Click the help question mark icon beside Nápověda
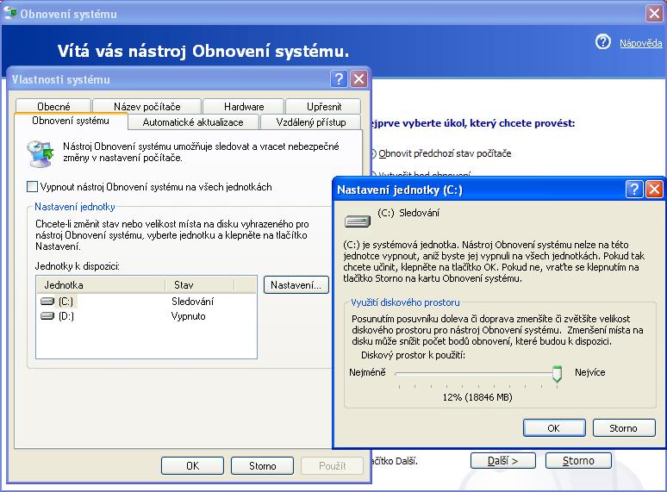667x492 pixels. (602, 41)
